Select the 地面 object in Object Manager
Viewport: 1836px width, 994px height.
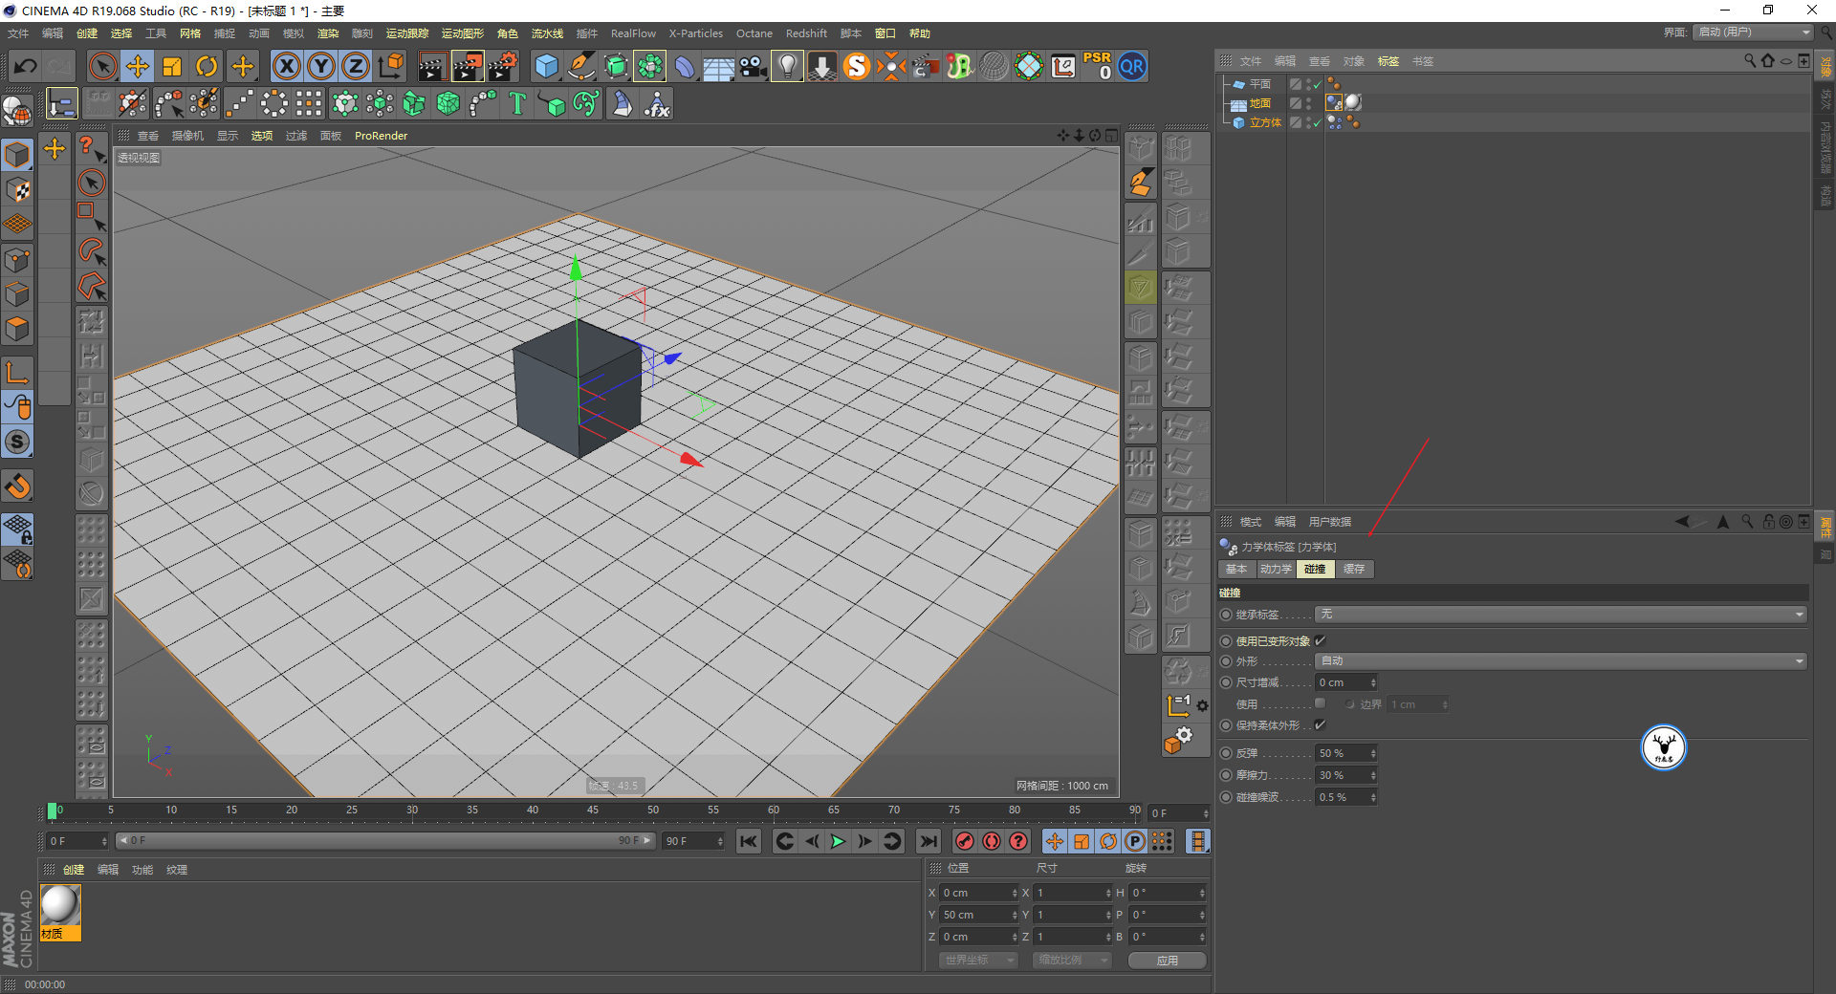pyautogui.click(x=1260, y=103)
